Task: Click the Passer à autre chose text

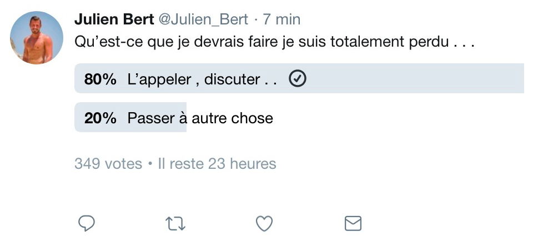Action: pos(200,118)
